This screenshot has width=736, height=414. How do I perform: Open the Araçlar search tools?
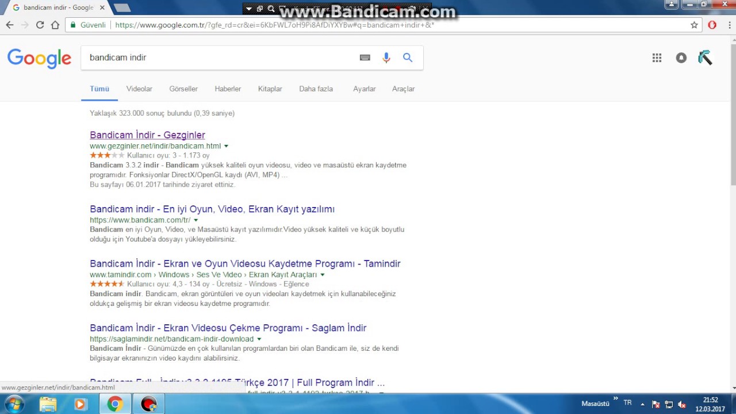coord(403,89)
